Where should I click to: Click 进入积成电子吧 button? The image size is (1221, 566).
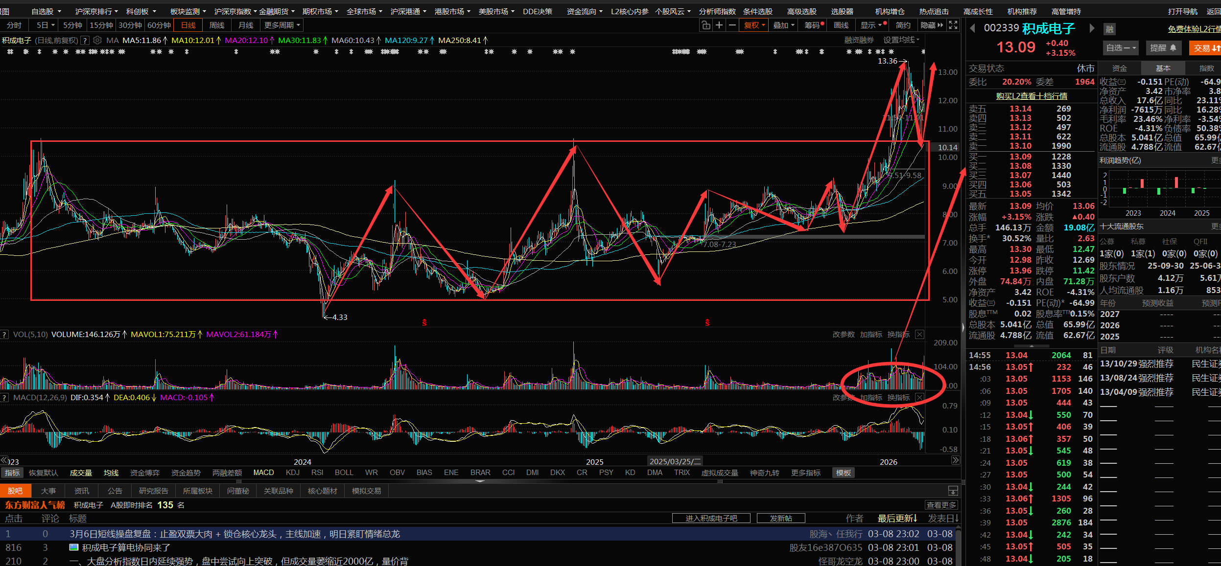[x=711, y=519]
